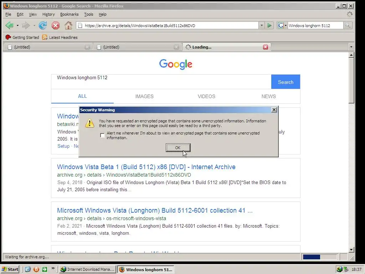Open the View menu
This screenshot has width=365, height=274.
coord(33,14)
